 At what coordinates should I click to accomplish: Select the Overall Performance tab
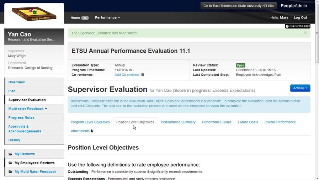280,122
